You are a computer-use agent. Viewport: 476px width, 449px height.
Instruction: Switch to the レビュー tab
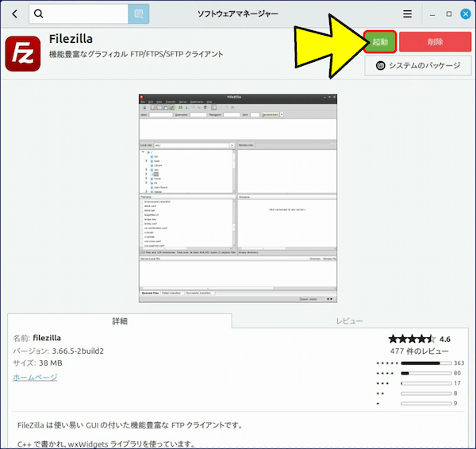349,321
